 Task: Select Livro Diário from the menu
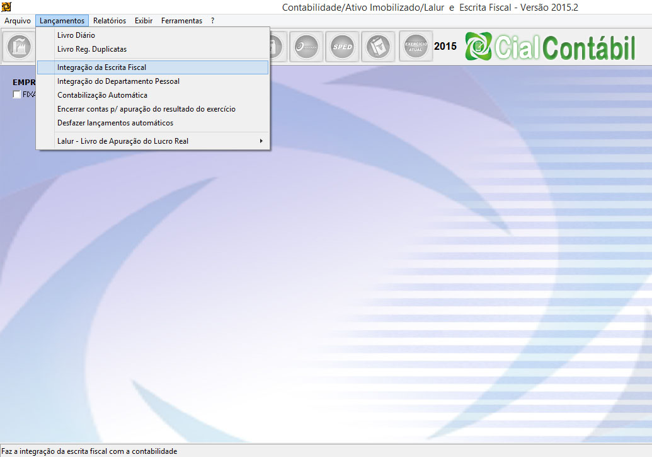pyautogui.click(x=76, y=35)
